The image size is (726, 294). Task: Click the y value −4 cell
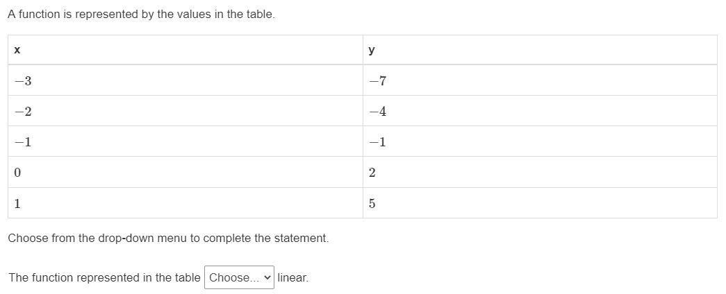click(540, 111)
